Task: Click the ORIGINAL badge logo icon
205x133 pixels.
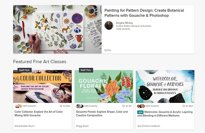Action: point(17,9)
